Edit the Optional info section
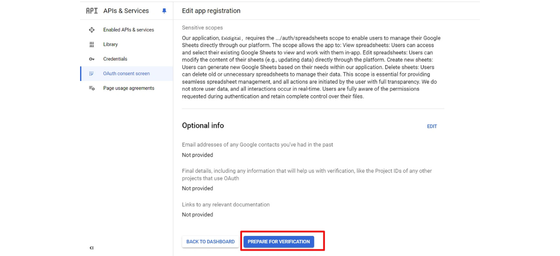This screenshot has height=256, width=560. pos(432,126)
